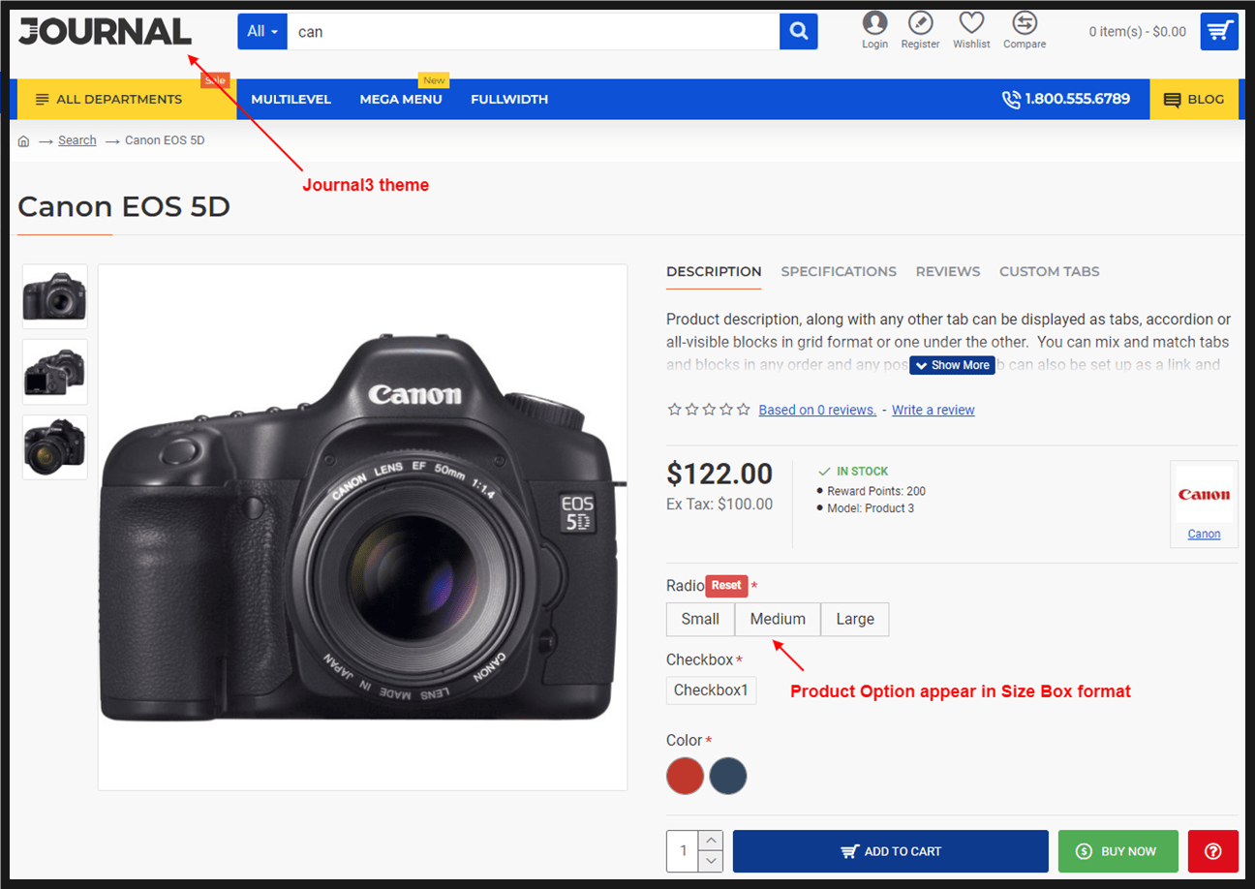Toggle the Checkbox1 option
The width and height of the screenshot is (1255, 889).
[711, 690]
